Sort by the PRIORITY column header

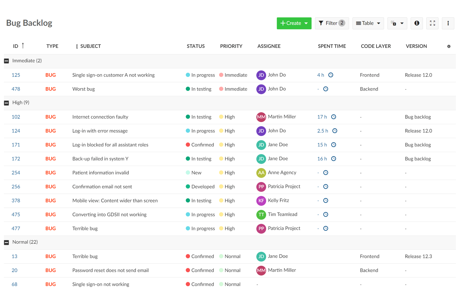point(231,46)
